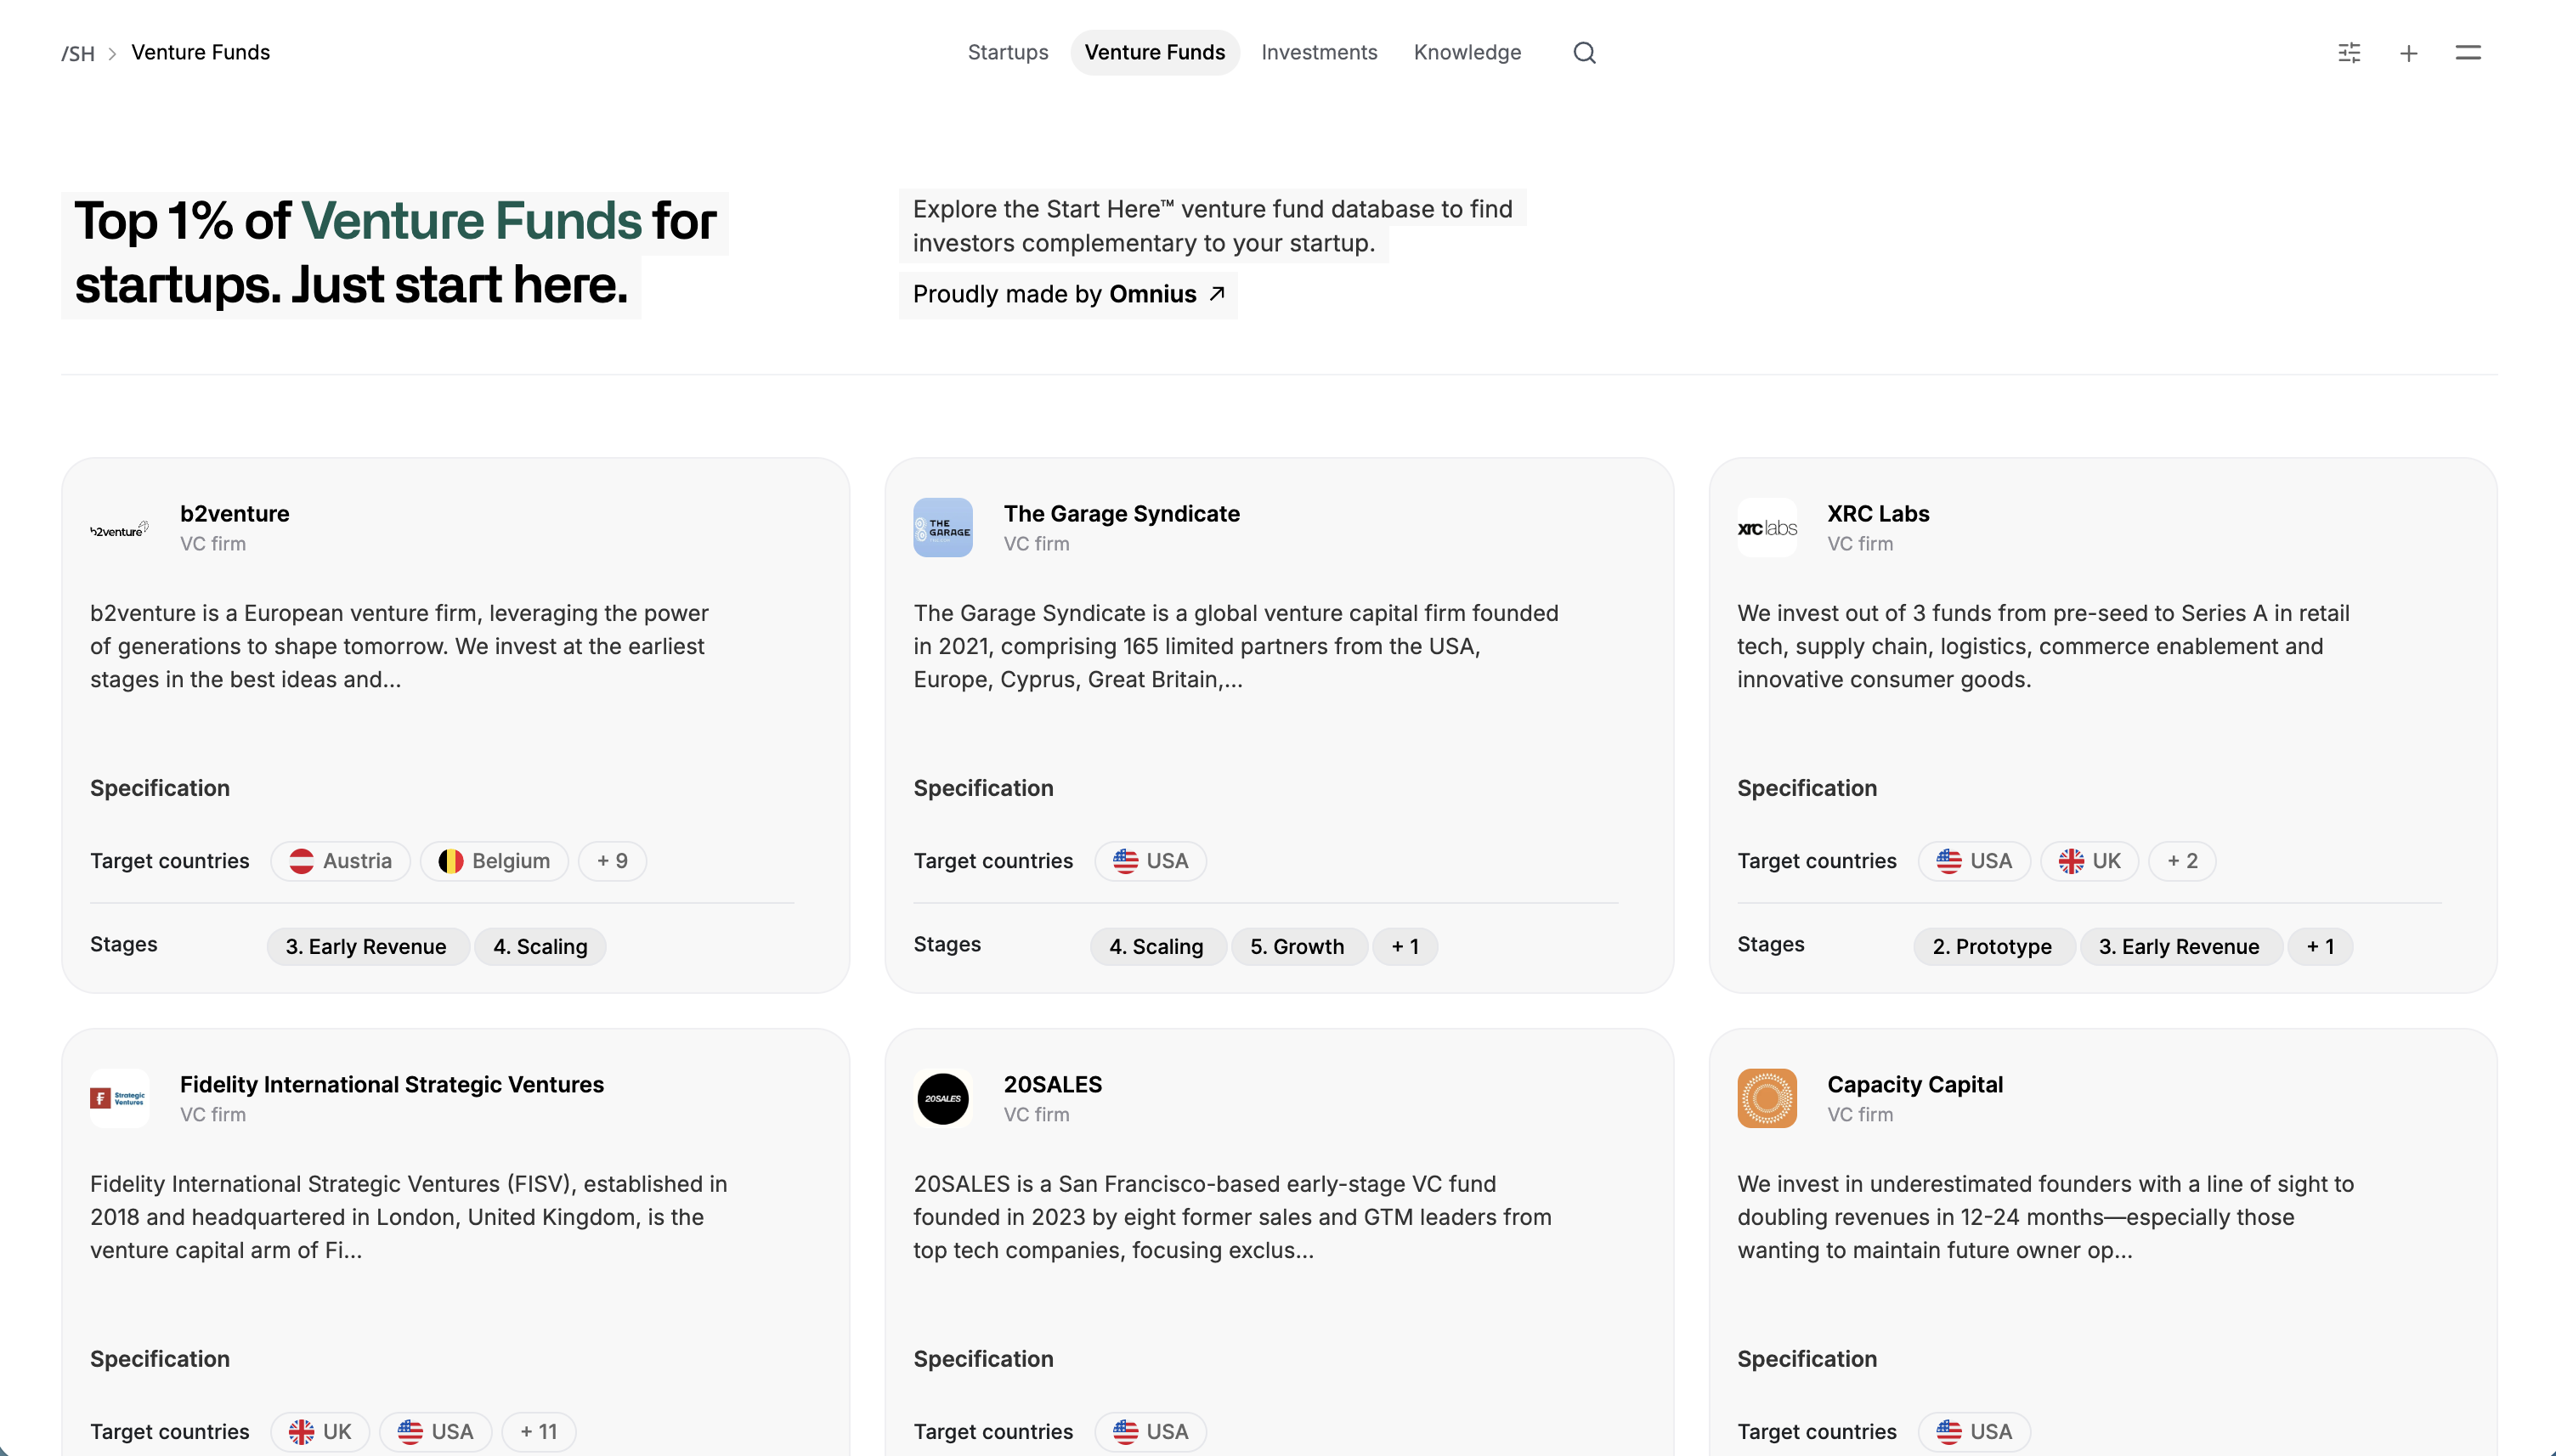Click the Fidelity Strategic Ventures logo
Screen dimensions: 2556x1456
pos(119,1098)
